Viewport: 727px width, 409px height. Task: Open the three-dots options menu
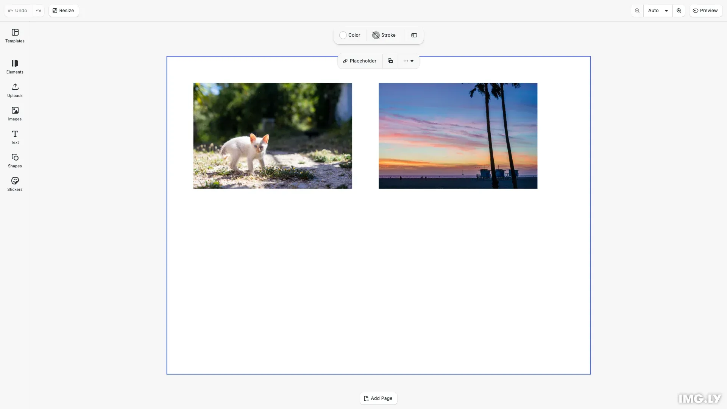406,61
